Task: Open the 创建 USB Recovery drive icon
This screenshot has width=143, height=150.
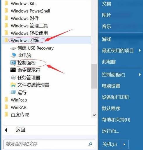Action: tap(13, 48)
